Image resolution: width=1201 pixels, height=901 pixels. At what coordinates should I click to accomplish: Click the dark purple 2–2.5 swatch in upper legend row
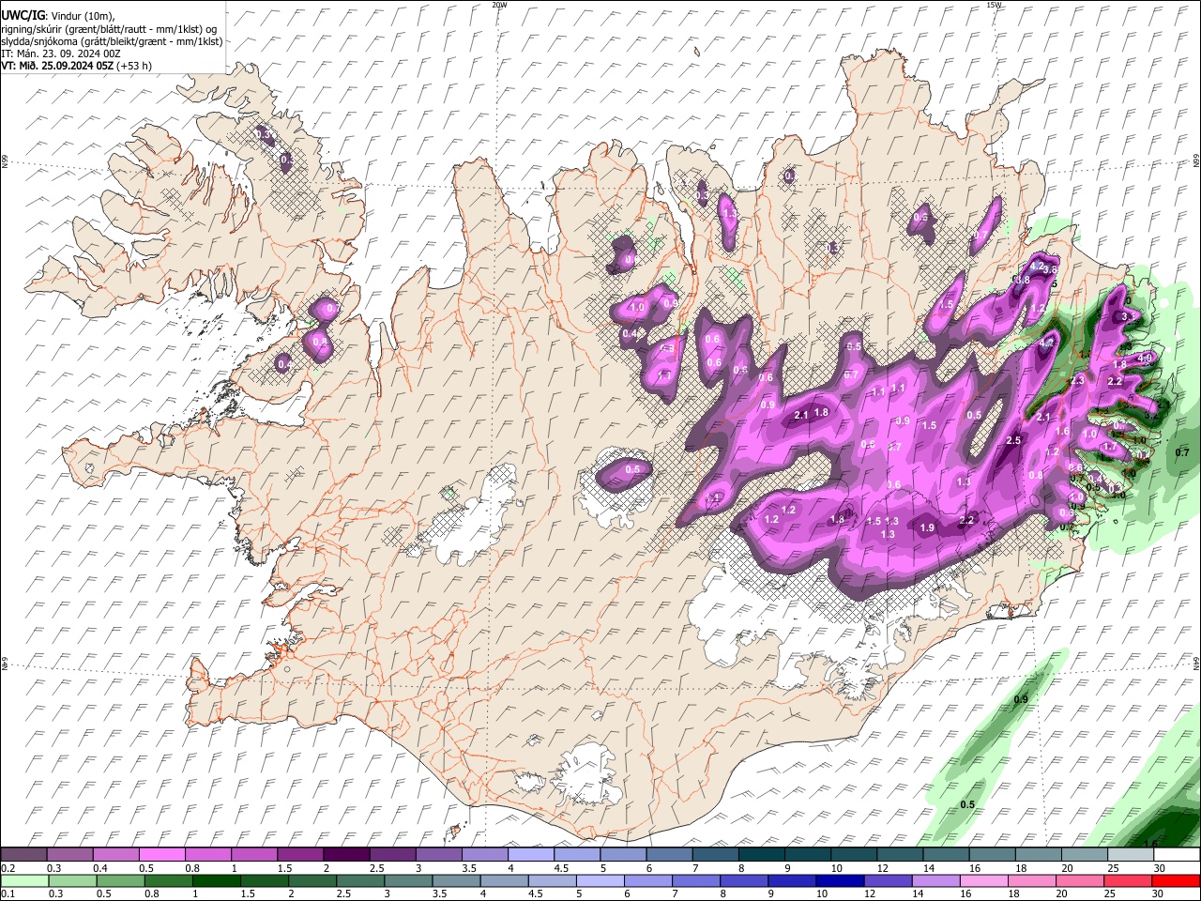(348, 855)
